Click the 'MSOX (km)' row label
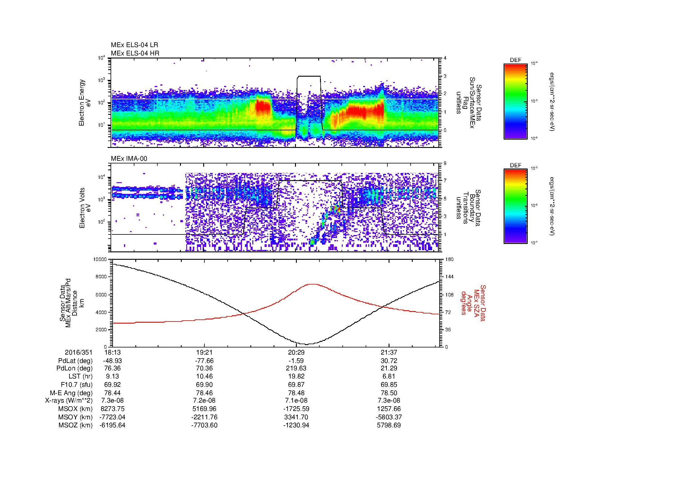The width and height of the screenshot is (697, 493). (x=76, y=409)
